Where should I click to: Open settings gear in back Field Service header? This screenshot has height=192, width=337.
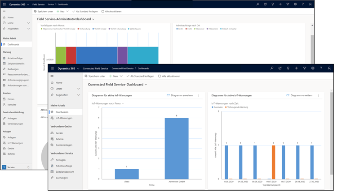(295, 4)
